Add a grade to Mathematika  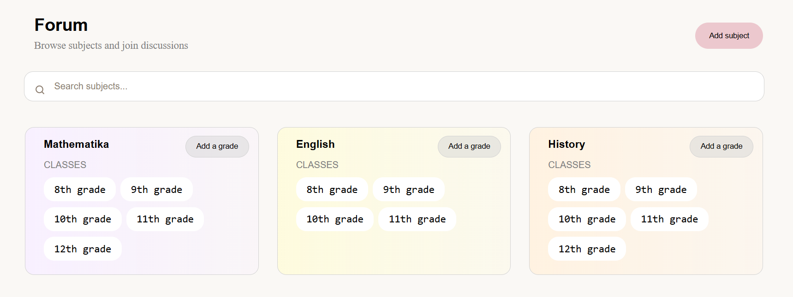[x=217, y=146]
